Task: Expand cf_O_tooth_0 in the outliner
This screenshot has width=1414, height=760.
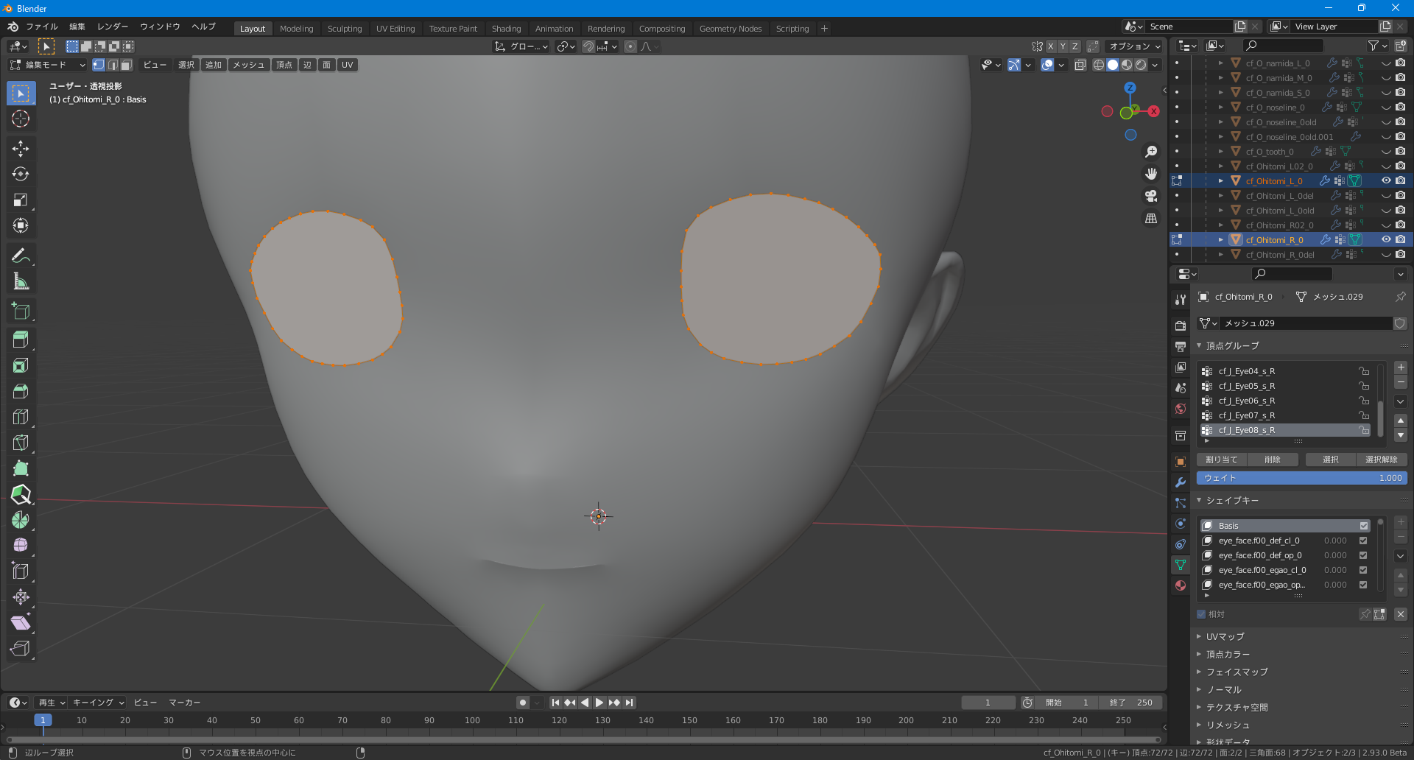Action: tap(1220, 152)
